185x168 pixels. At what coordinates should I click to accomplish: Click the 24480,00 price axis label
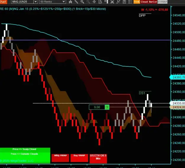(x=178, y=41)
